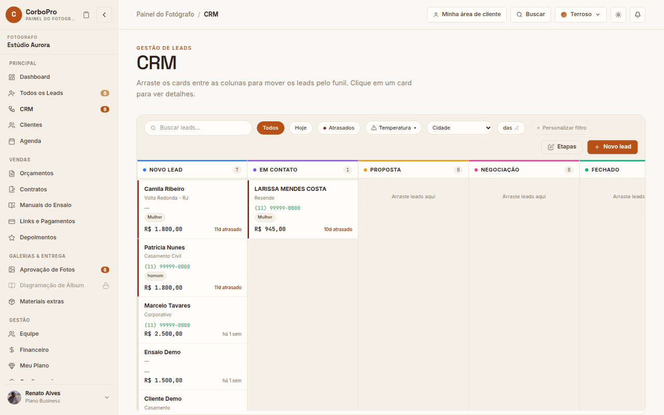664x415 pixels.
Task: Open notifications with the bell icon
Action: 638,15
